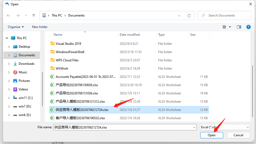Select the Visual Studio 2019 folder
Viewport: 256px width, 144px height.
(x=68, y=44)
